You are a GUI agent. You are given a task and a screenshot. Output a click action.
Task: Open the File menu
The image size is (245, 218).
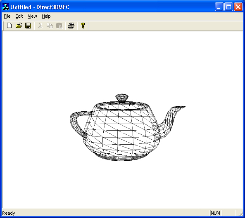(7, 16)
